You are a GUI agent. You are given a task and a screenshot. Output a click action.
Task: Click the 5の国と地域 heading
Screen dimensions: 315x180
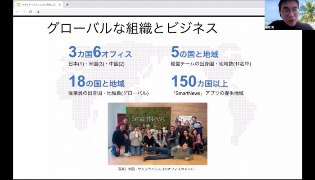click(195, 53)
